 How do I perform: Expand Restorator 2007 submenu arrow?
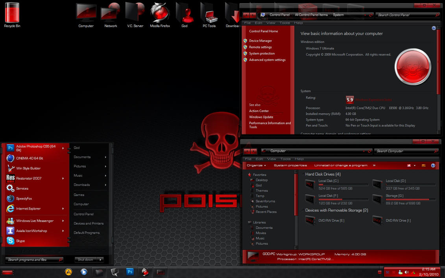tap(63, 179)
